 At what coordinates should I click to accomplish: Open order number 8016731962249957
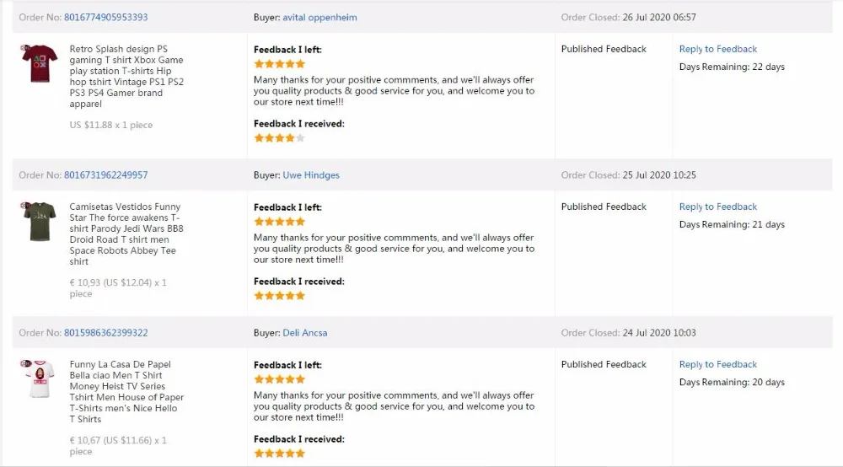point(106,175)
